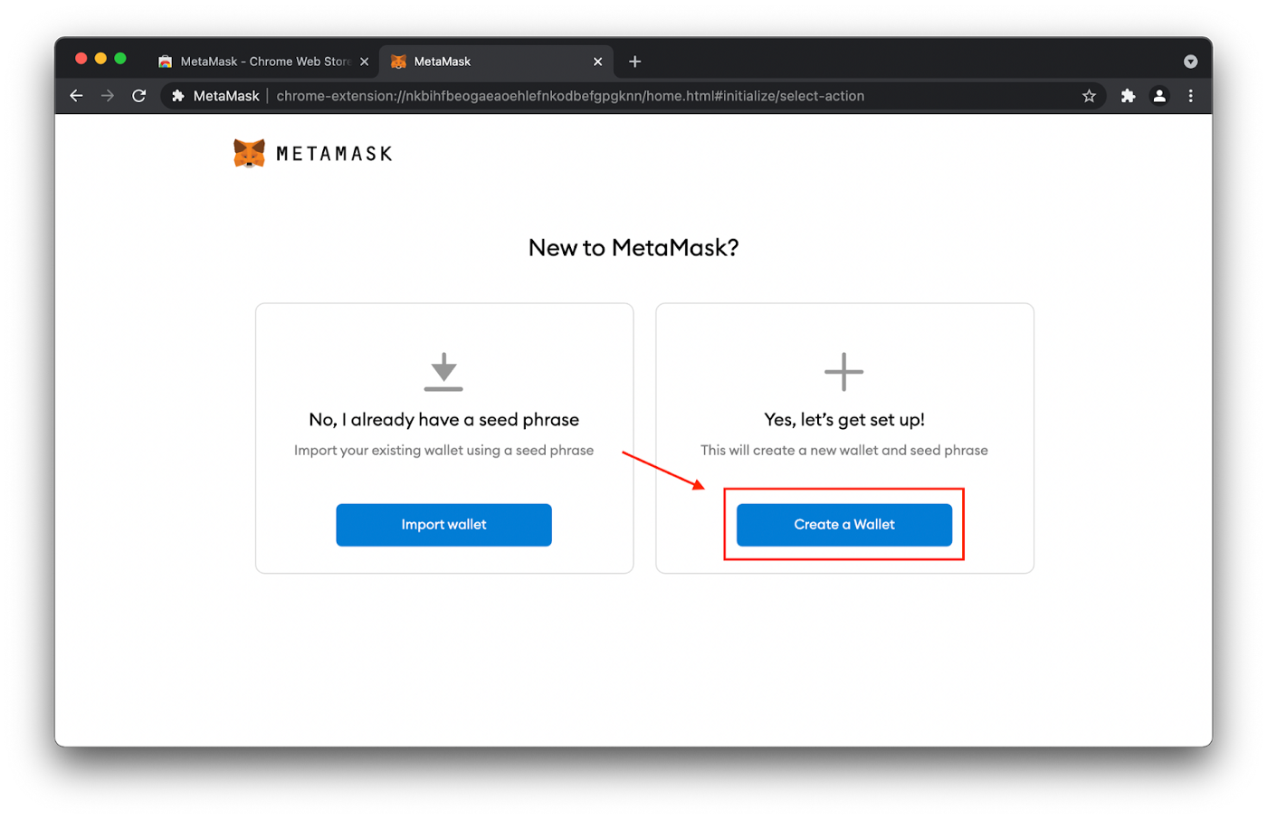Click the MetaMask fox logo
Image resolution: width=1267 pixels, height=819 pixels.
(x=249, y=153)
